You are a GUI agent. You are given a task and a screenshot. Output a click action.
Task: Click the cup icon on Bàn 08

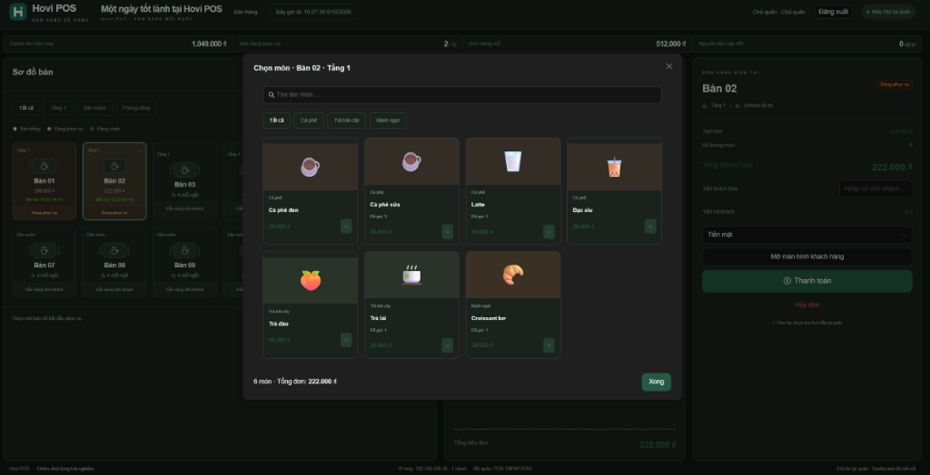click(115, 250)
